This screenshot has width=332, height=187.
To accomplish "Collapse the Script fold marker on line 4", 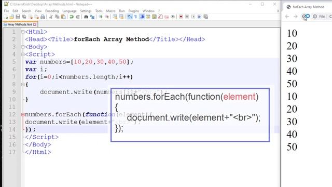I will (x=23, y=55).
